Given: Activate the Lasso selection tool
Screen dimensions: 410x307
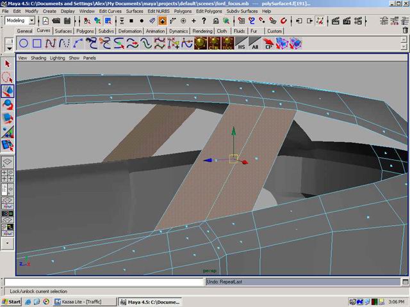Looking at the screenshot, I should pyautogui.click(x=8, y=77).
